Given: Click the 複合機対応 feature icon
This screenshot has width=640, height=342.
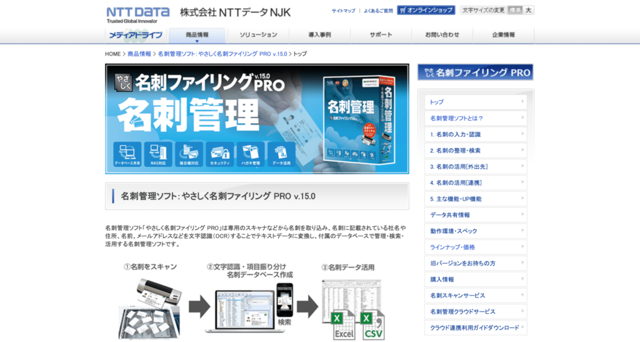Looking at the screenshot, I should [x=189, y=154].
